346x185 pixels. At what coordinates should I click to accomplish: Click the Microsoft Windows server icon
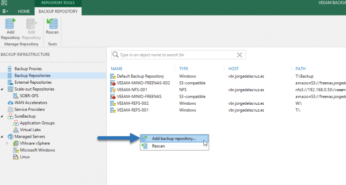click(x=15, y=150)
